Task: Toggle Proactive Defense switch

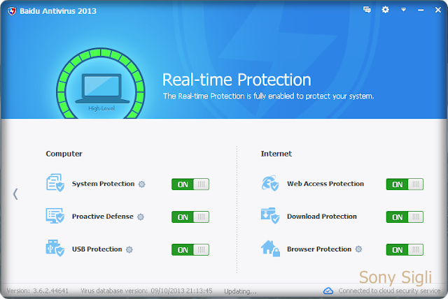Action: pyautogui.click(x=190, y=217)
